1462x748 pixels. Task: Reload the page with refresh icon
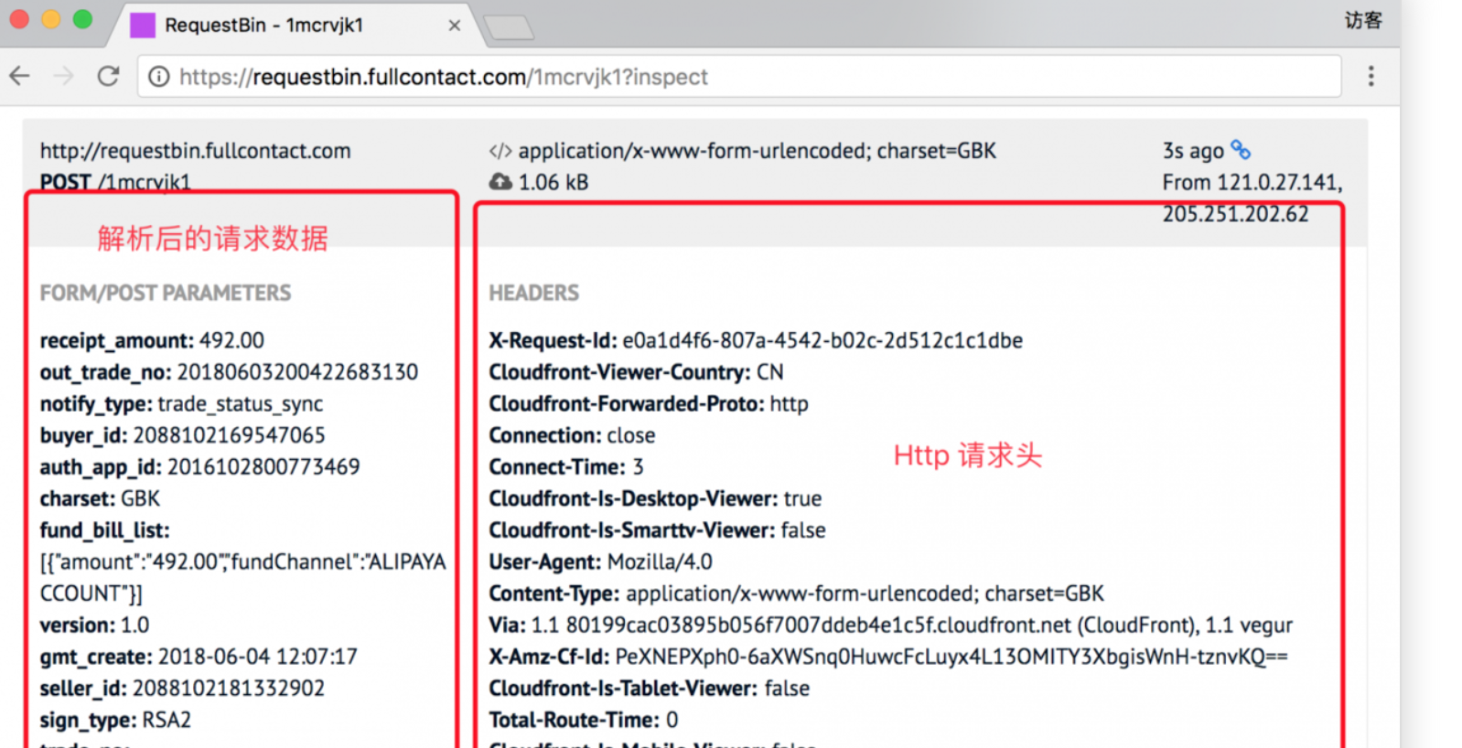(108, 76)
